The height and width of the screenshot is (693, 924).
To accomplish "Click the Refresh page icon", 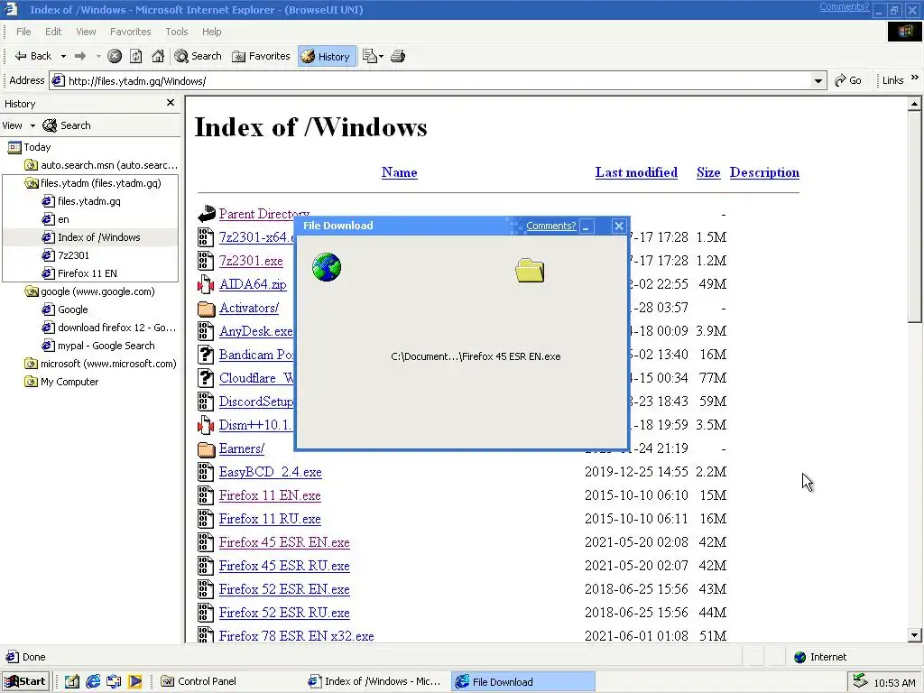I will click(x=136, y=56).
